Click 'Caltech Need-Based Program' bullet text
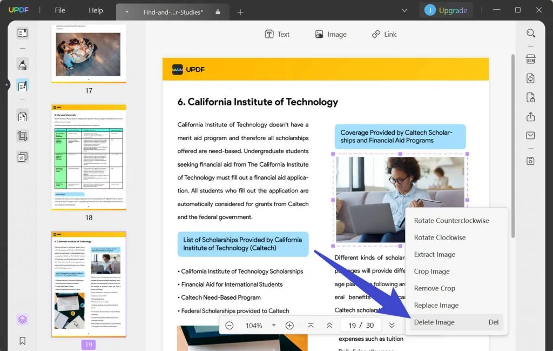Screen dimensions: 553x351 (221, 297)
